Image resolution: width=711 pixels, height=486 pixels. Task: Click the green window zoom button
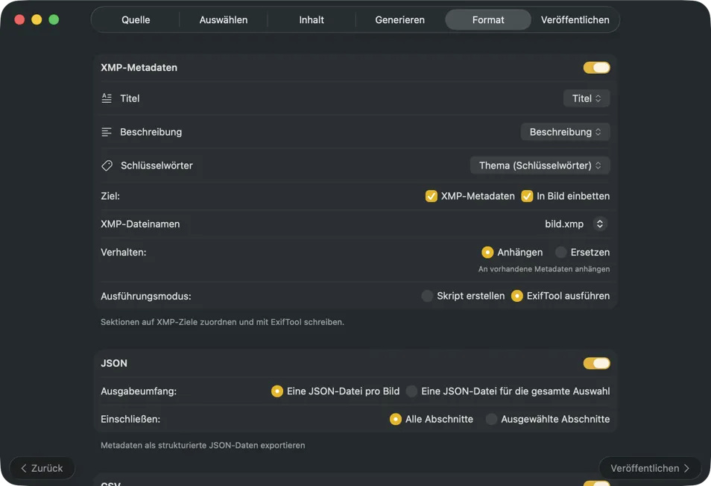click(x=54, y=19)
